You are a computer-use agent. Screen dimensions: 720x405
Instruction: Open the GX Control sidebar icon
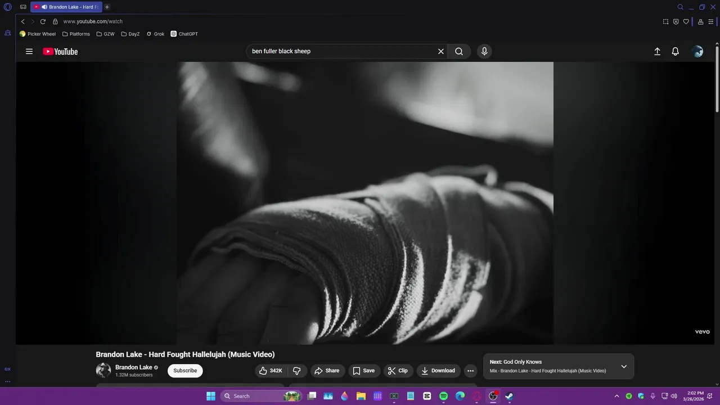pos(8,33)
